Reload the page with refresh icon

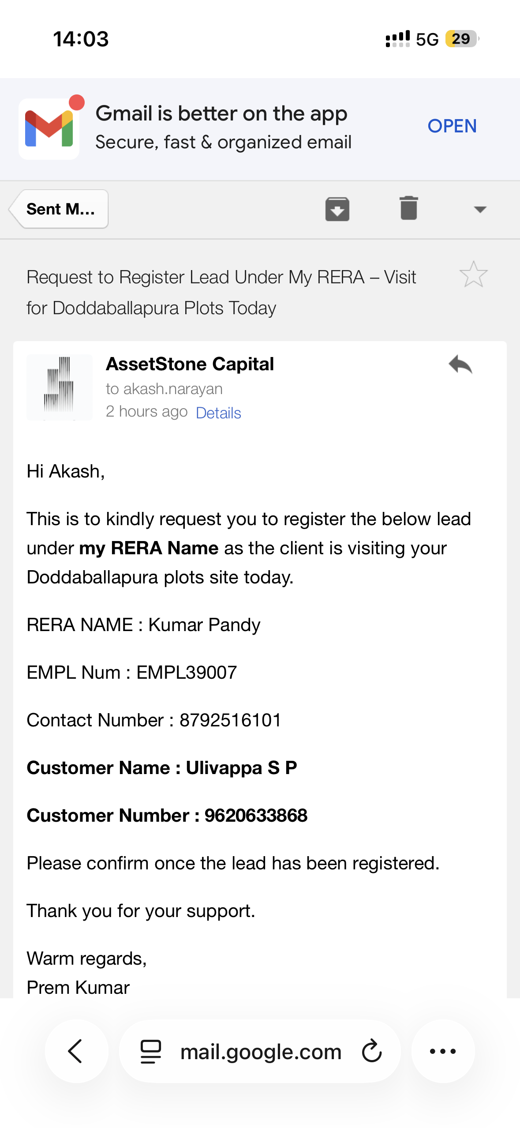click(x=372, y=1051)
